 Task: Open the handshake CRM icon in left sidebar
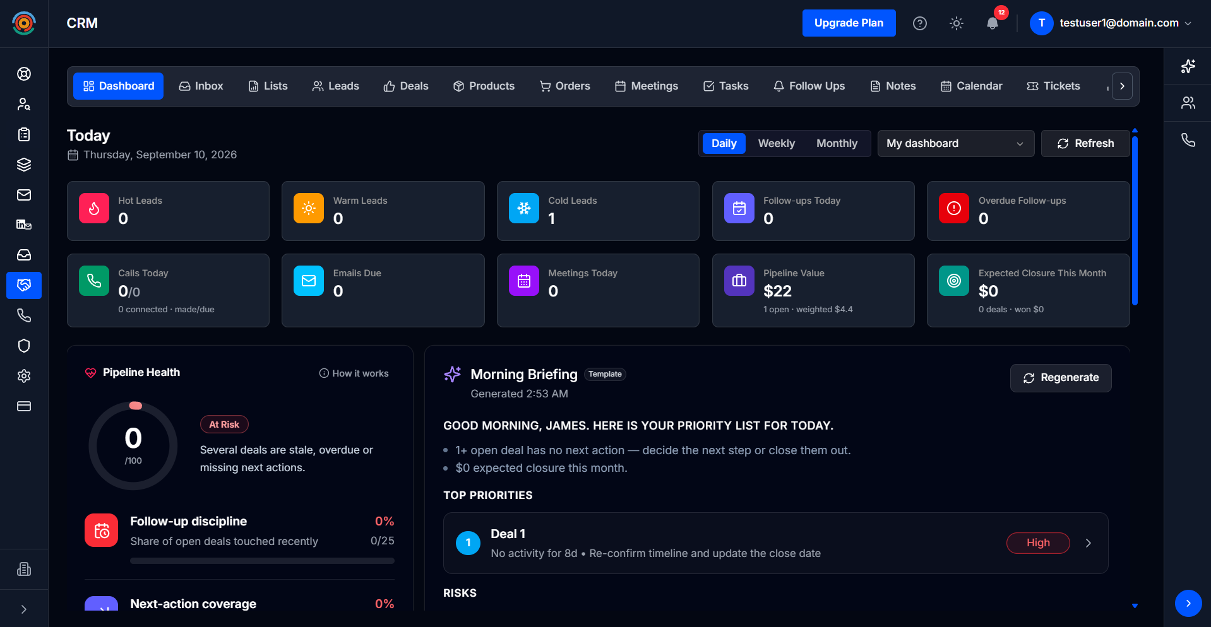click(x=24, y=285)
